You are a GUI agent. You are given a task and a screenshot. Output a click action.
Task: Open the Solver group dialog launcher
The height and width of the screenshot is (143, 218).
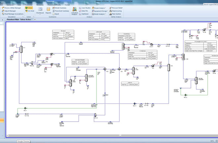33,17
